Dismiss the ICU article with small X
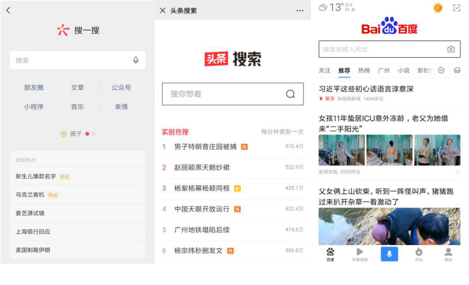Screen dimensions: 469x285 coord(458,172)
